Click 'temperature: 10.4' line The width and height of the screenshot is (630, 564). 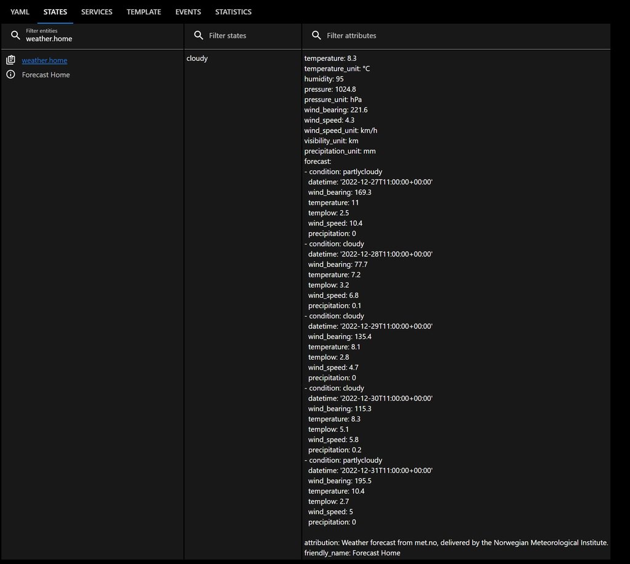tap(337, 491)
